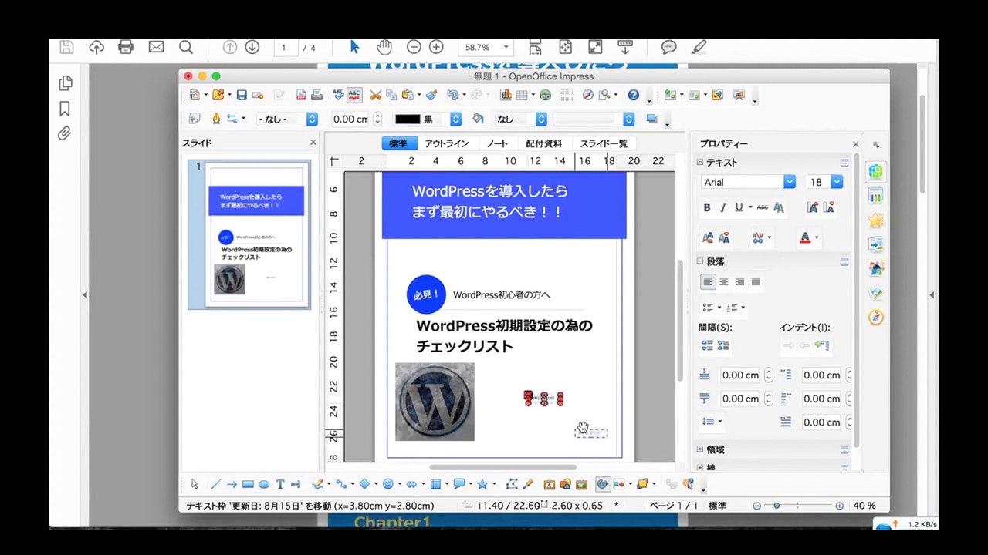Collapse the テキスト section in Properties
Image resolution: width=988 pixels, height=555 pixels.
(700, 163)
